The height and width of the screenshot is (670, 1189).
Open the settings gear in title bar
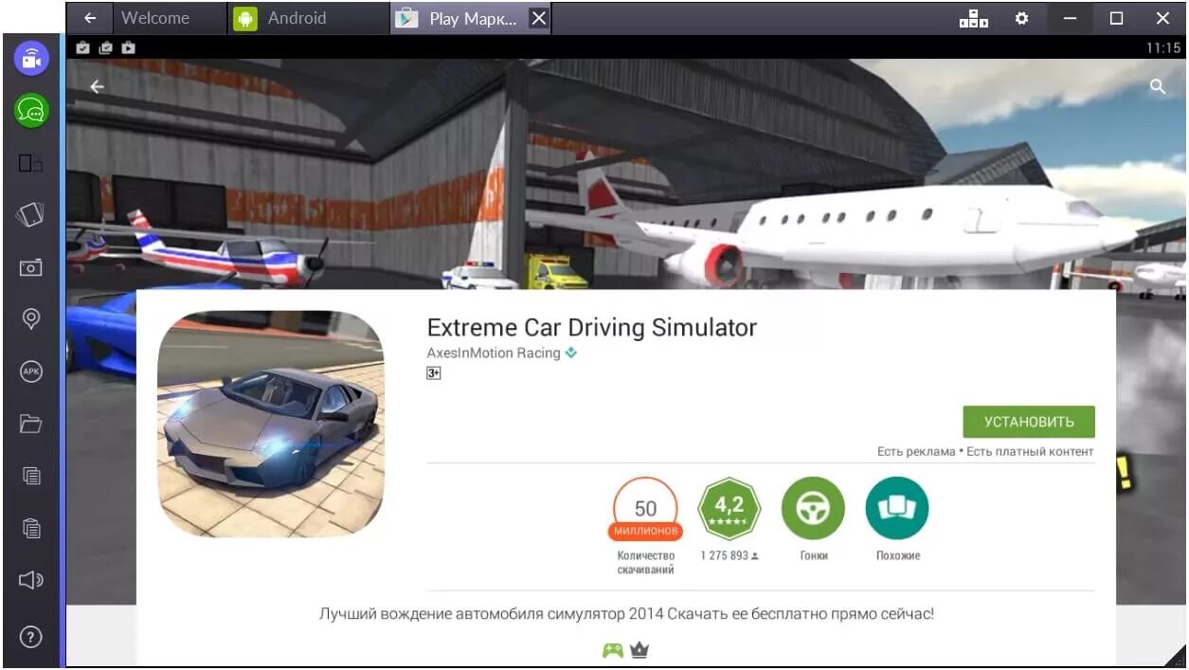click(1021, 18)
